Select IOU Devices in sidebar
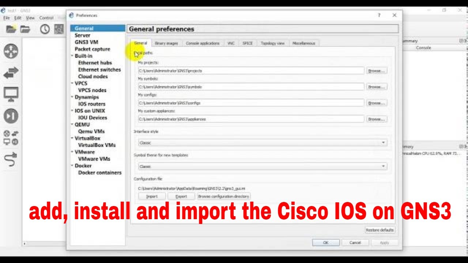Screen dimensions: 468x263 [93, 118]
